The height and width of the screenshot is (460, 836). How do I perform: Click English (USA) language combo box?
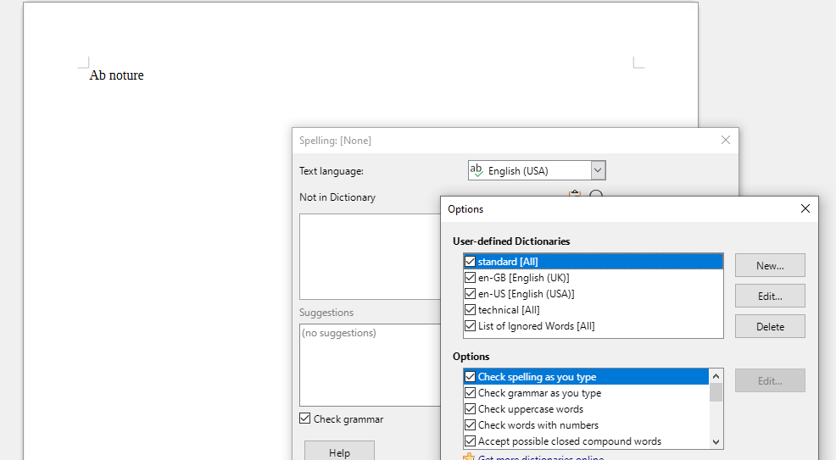click(537, 170)
